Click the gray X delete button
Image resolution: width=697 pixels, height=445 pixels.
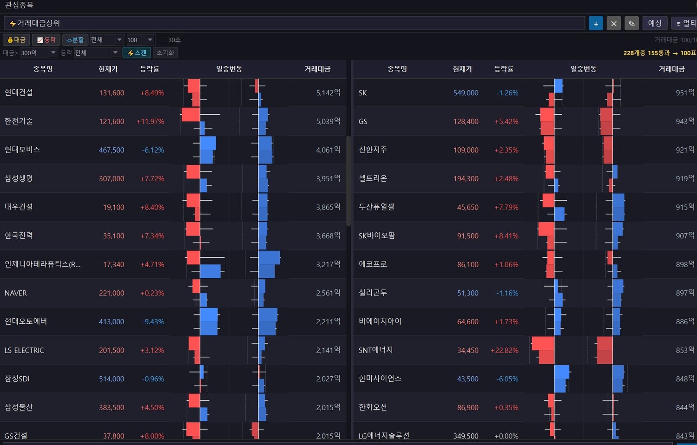coord(614,23)
